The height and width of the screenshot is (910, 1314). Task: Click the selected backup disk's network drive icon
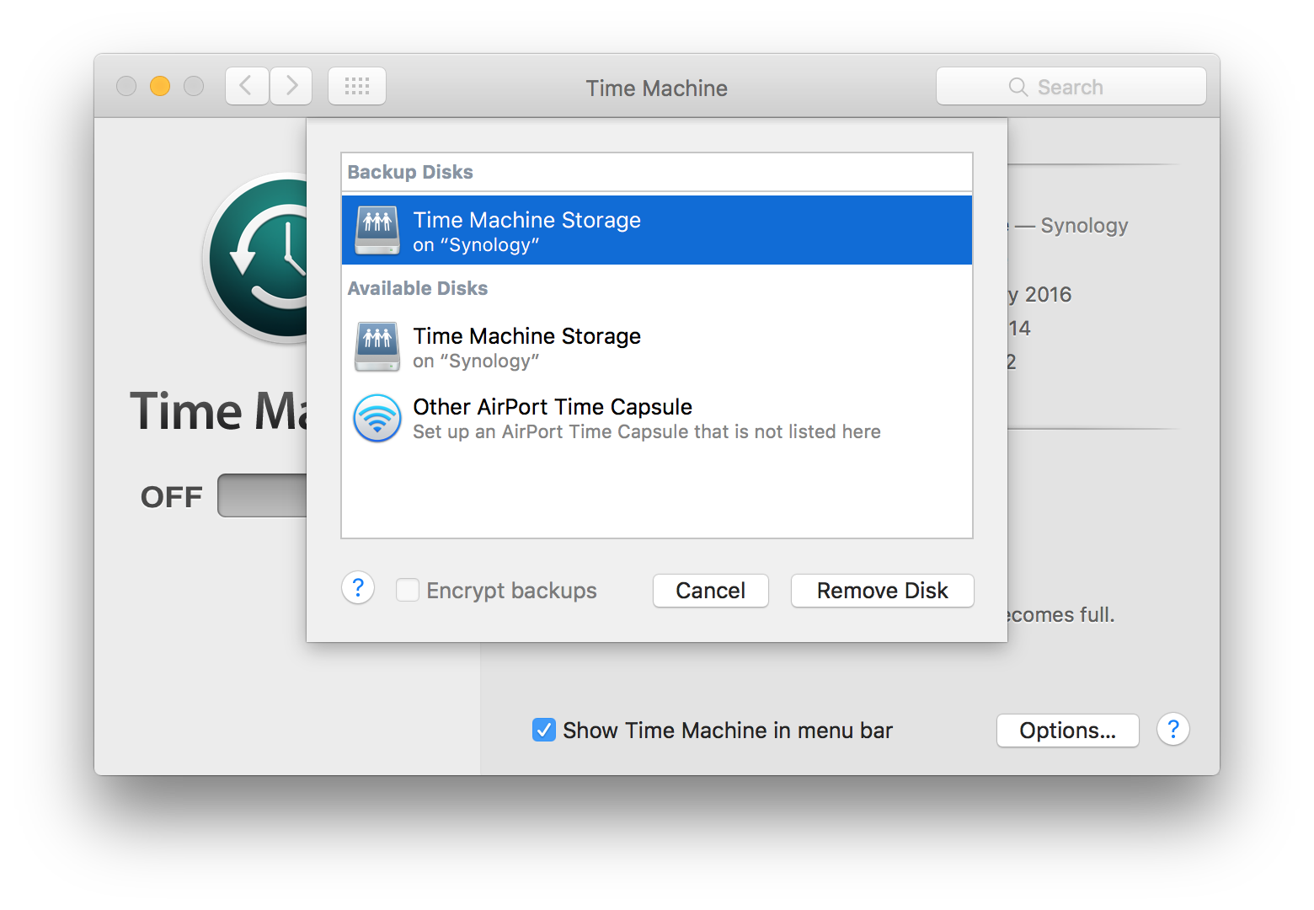(x=377, y=230)
